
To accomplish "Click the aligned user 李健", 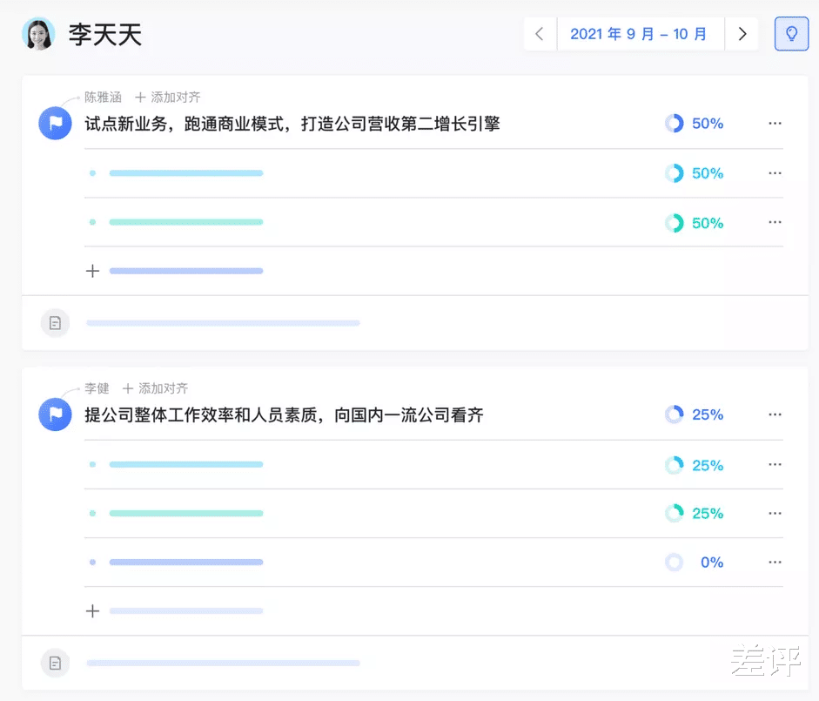I will click(97, 388).
